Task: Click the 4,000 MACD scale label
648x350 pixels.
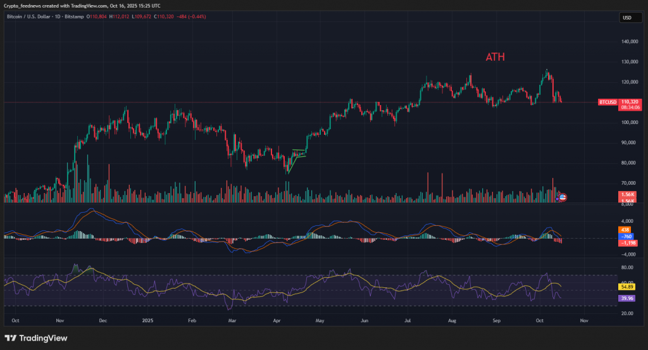Action: pos(627,221)
